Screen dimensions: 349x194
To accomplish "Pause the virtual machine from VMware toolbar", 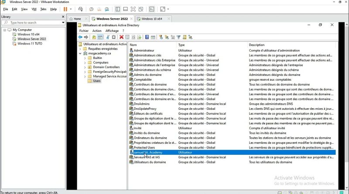I will 65,9.
